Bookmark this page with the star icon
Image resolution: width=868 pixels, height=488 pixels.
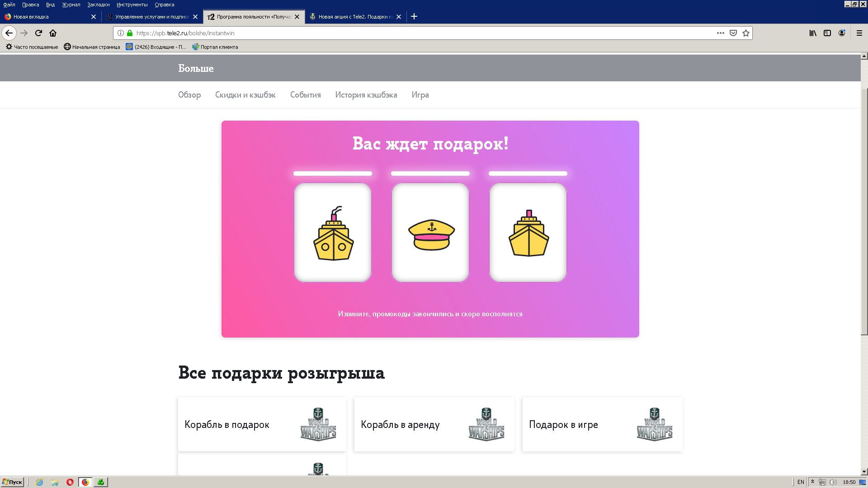click(746, 33)
